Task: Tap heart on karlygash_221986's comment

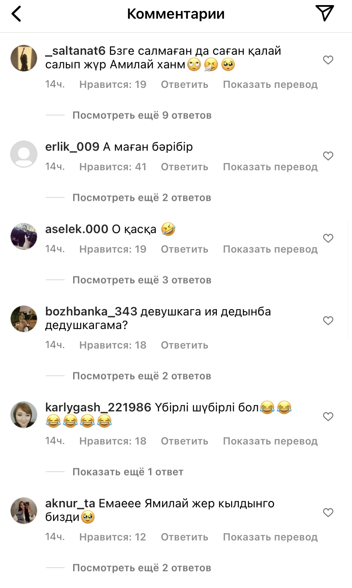Action: pos(328,417)
